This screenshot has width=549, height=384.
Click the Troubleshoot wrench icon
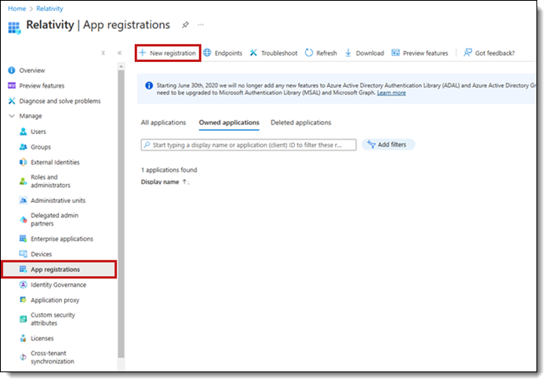pos(253,53)
